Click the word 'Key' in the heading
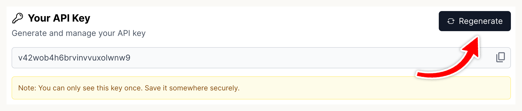Viewport: 522px width, 111px height. pos(81,18)
